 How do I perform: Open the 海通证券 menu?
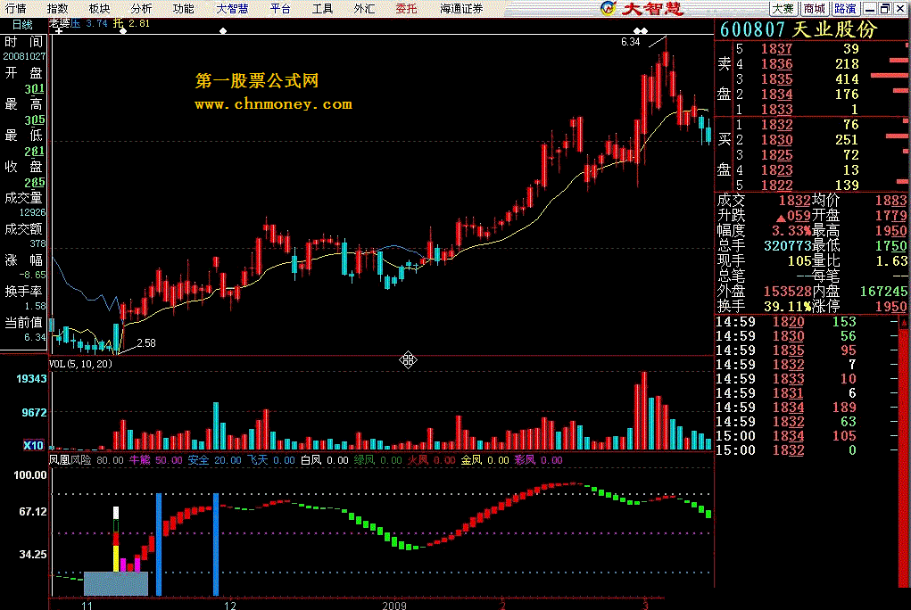coord(461,9)
